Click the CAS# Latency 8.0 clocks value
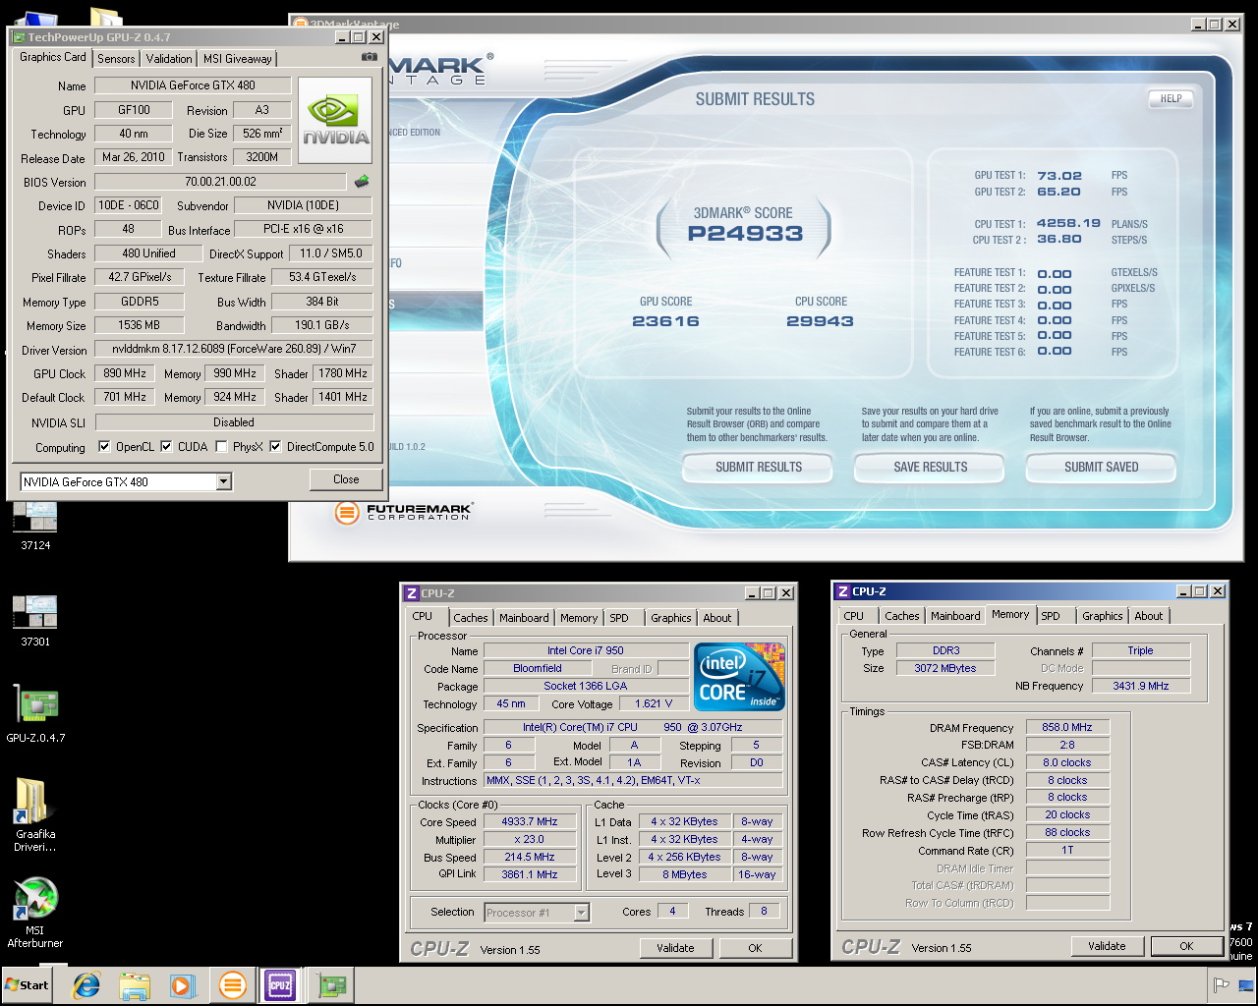Viewport: 1258px width, 1006px height. (1067, 762)
